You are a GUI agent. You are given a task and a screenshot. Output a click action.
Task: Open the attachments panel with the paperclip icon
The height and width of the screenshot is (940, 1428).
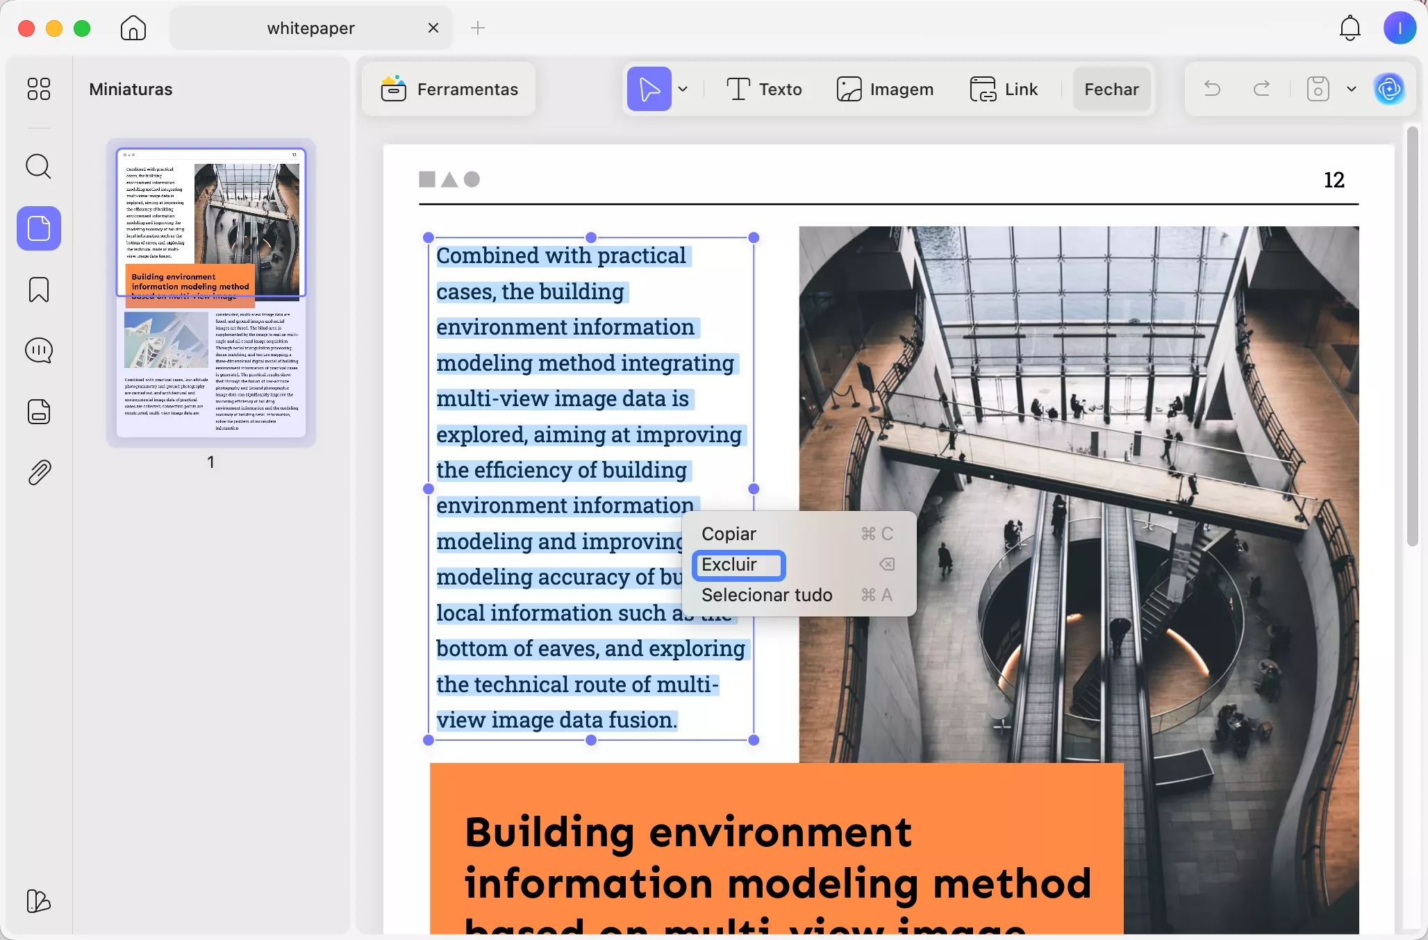pyautogui.click(x=38, y=472)
